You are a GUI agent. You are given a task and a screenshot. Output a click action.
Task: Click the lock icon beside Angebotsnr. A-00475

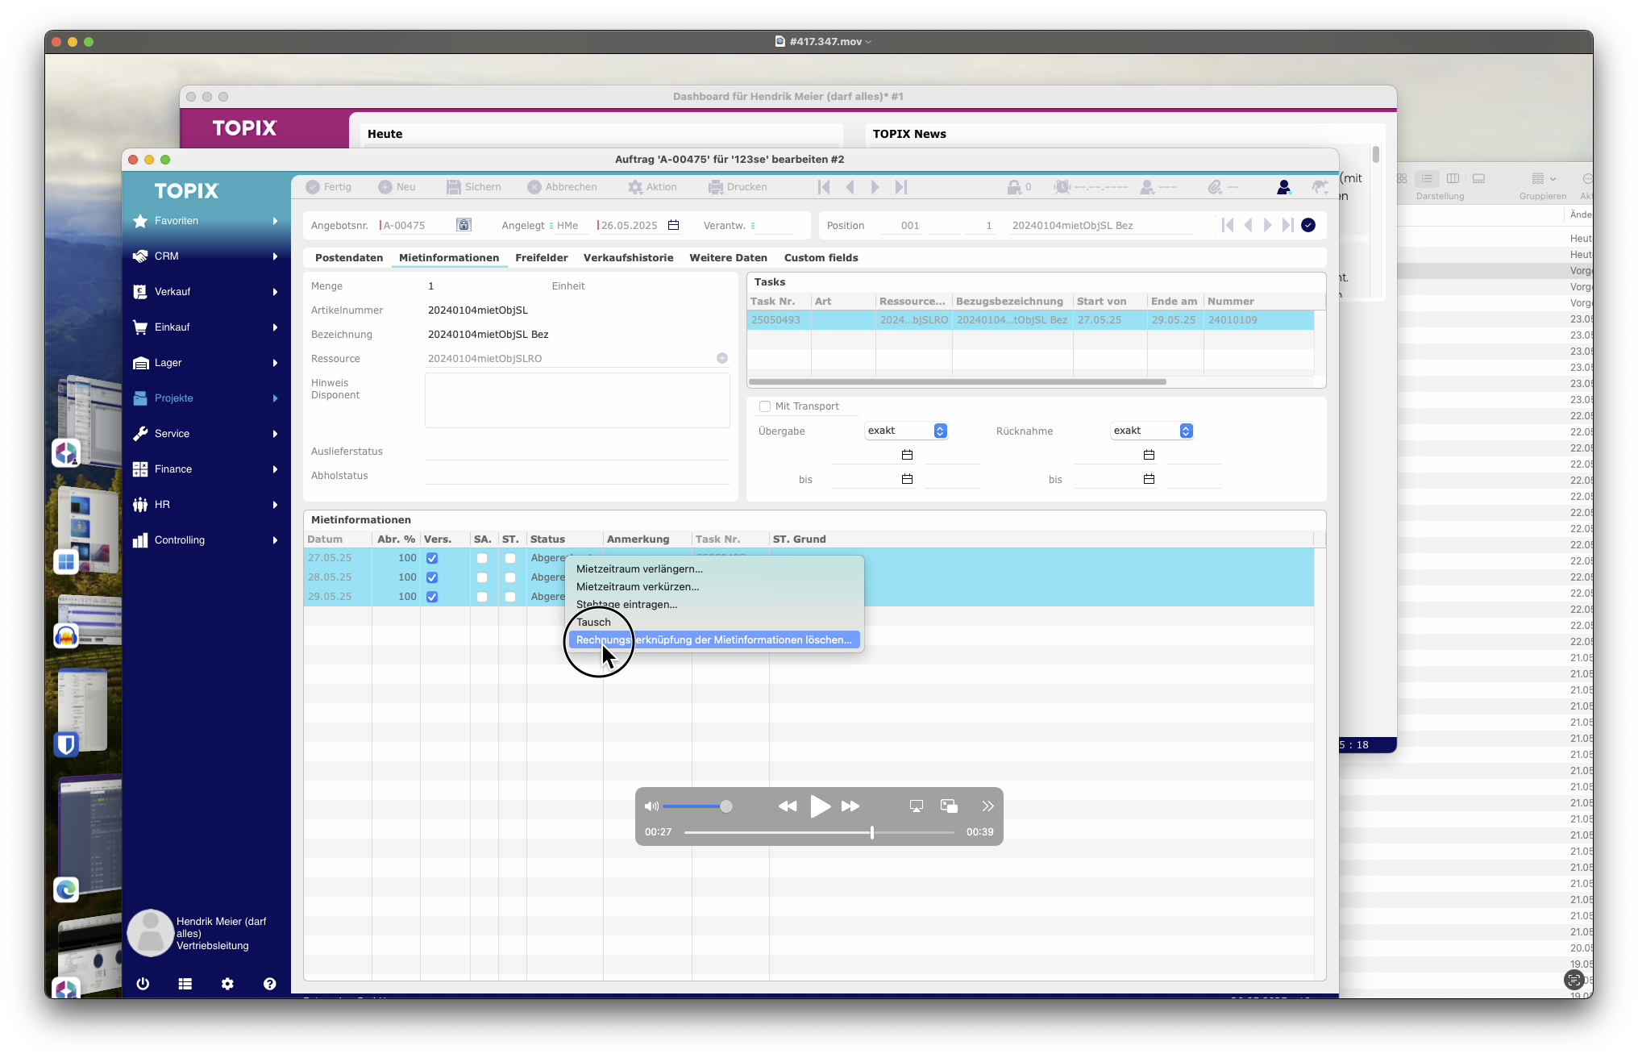point(464,225)
